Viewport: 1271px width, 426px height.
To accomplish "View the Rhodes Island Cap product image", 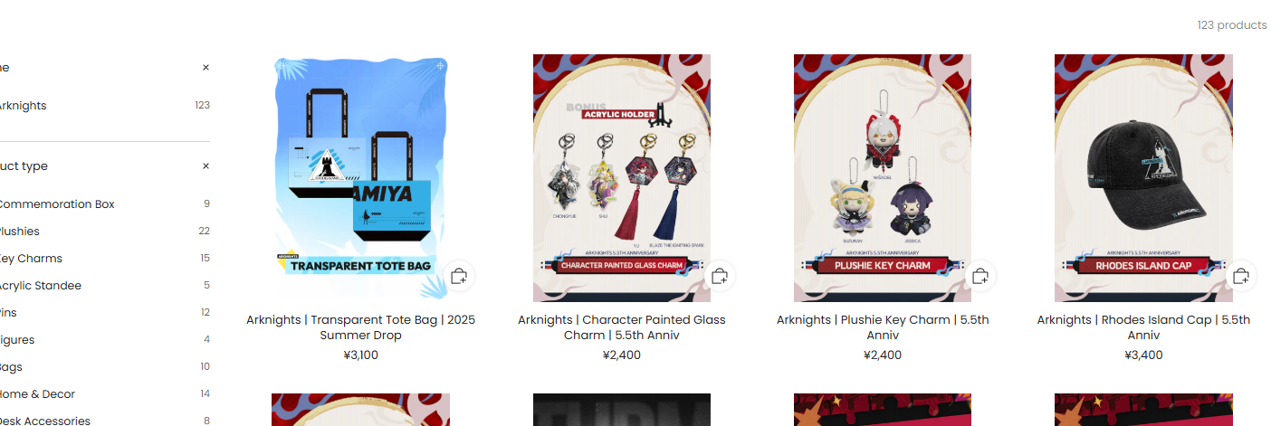I will 1143,178.
